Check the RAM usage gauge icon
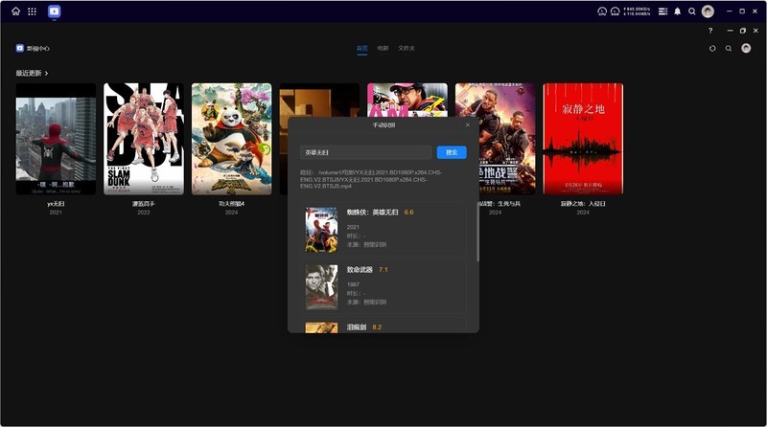Screen dimensions: 767x427 tap(615, 11)
